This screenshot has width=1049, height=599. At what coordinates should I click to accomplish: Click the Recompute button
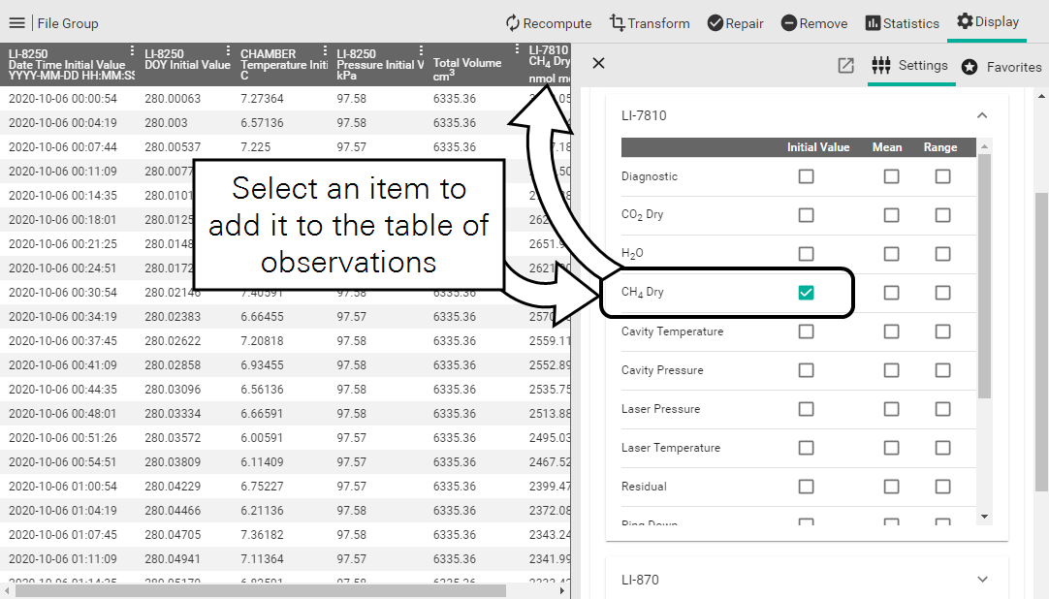click(x=549, y=23)
